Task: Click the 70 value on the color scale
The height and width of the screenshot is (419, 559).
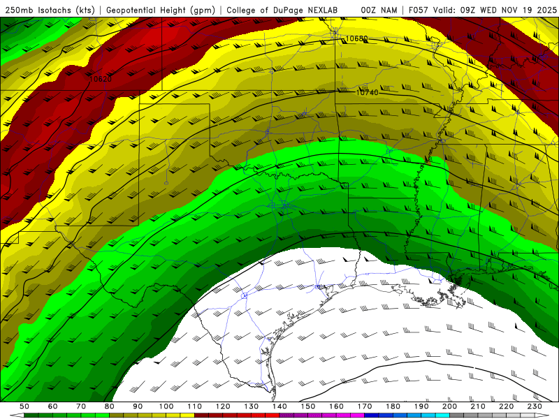Action: 81,406
